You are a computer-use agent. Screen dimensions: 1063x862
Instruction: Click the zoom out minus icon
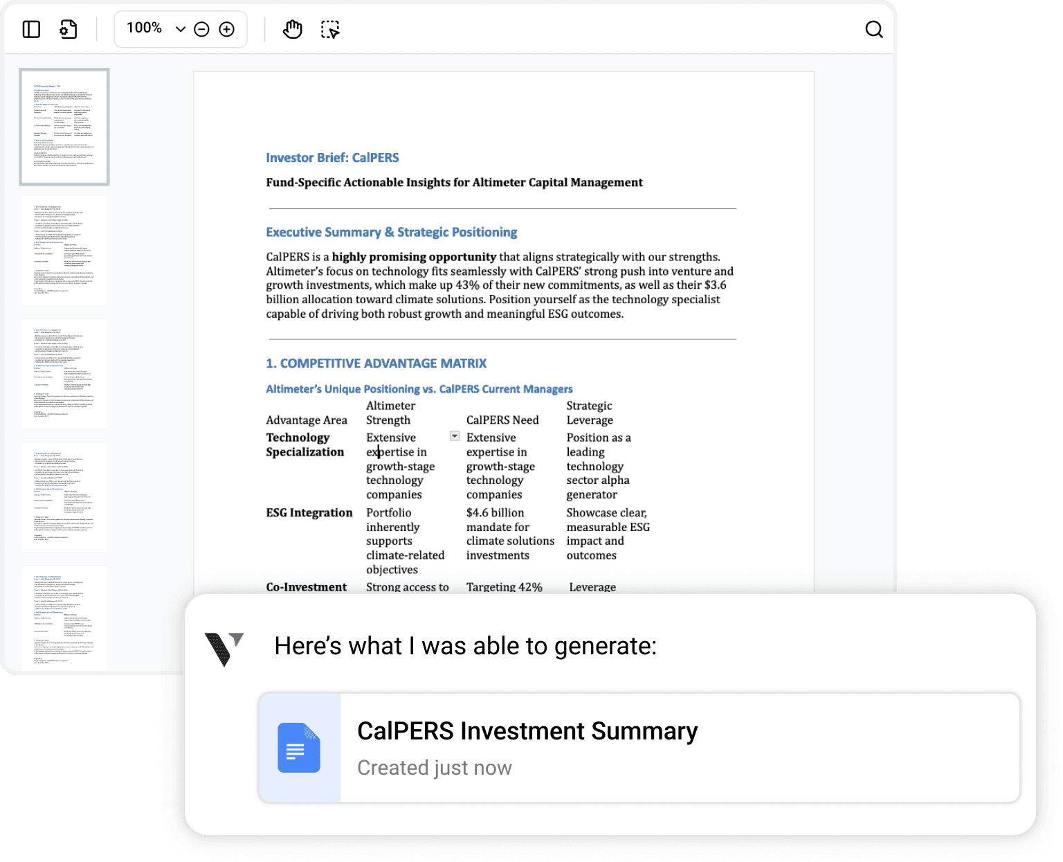click(x=201, y=29)
